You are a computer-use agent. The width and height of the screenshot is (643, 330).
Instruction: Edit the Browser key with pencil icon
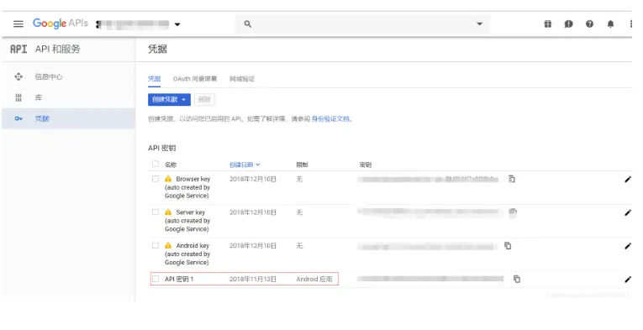(x=627, y=179)
